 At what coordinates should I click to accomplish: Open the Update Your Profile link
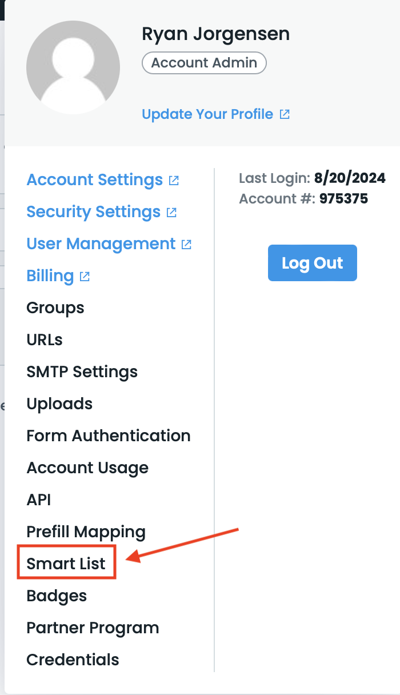click(207, 114)
